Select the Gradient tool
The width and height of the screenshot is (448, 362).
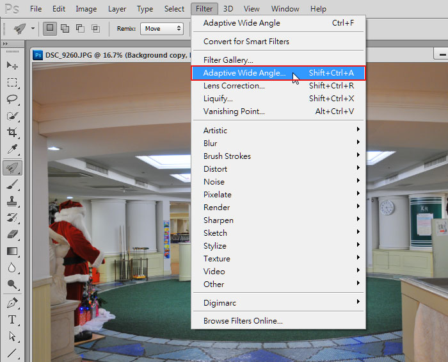(12, 251)
